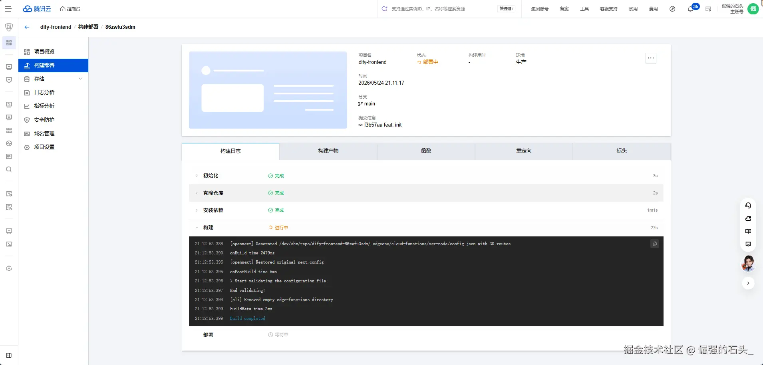Viewport: 763px width, 365px height.
Task: Switch to 函数 tab
Action: coord(426,151)
